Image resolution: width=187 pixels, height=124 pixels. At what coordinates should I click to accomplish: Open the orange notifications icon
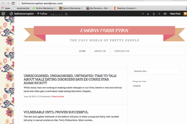(x=185, y=14)
